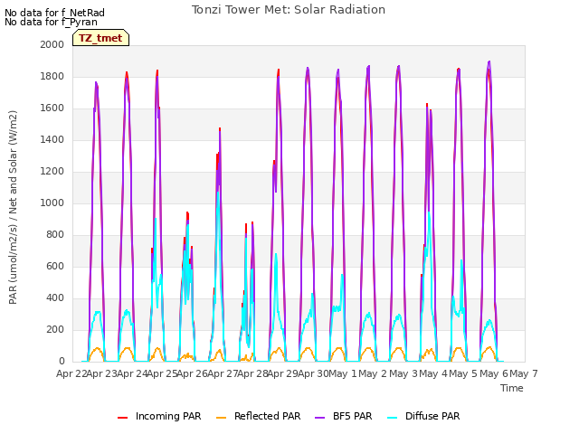
Task: Click the purple BF5 PAR legend swatch
Action: pos(319,418)
